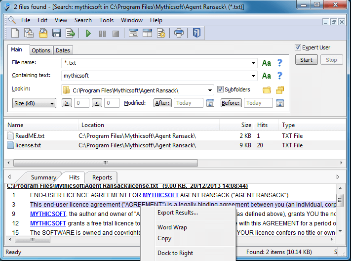Screen dimensions: 351x261
Task: Open calendar next to After date field
Action: 210,103
